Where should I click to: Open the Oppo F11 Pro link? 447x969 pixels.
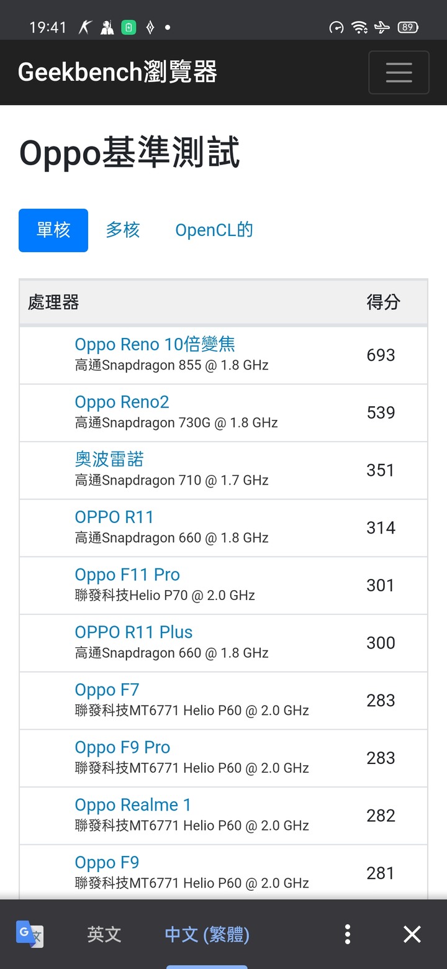(x=127, y=575)
